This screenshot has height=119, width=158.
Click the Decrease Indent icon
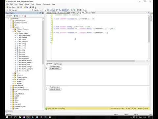78,10
